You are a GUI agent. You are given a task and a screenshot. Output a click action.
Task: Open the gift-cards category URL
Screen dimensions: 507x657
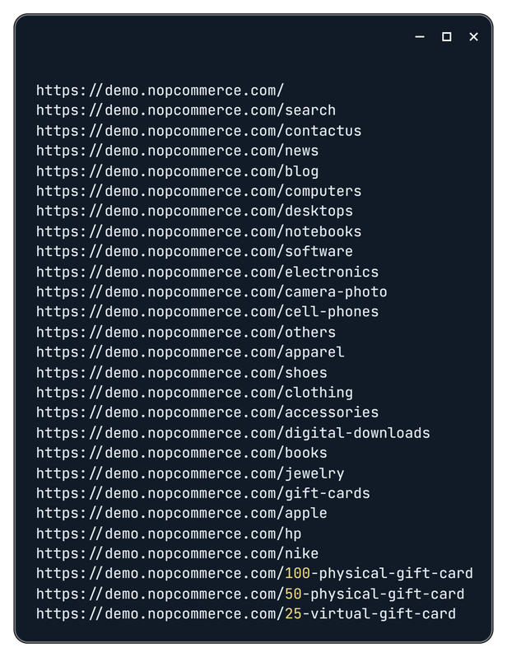[x=203, y=493]
